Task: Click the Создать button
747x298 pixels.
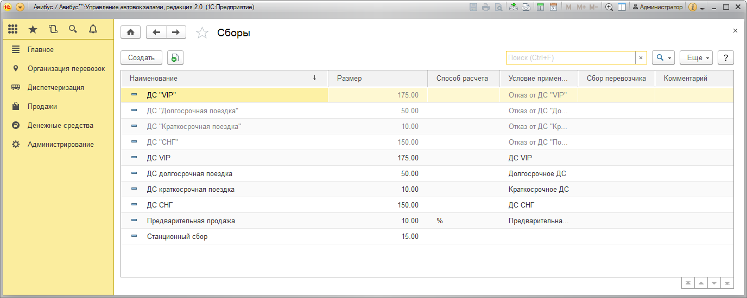Action: click(141, 57)
